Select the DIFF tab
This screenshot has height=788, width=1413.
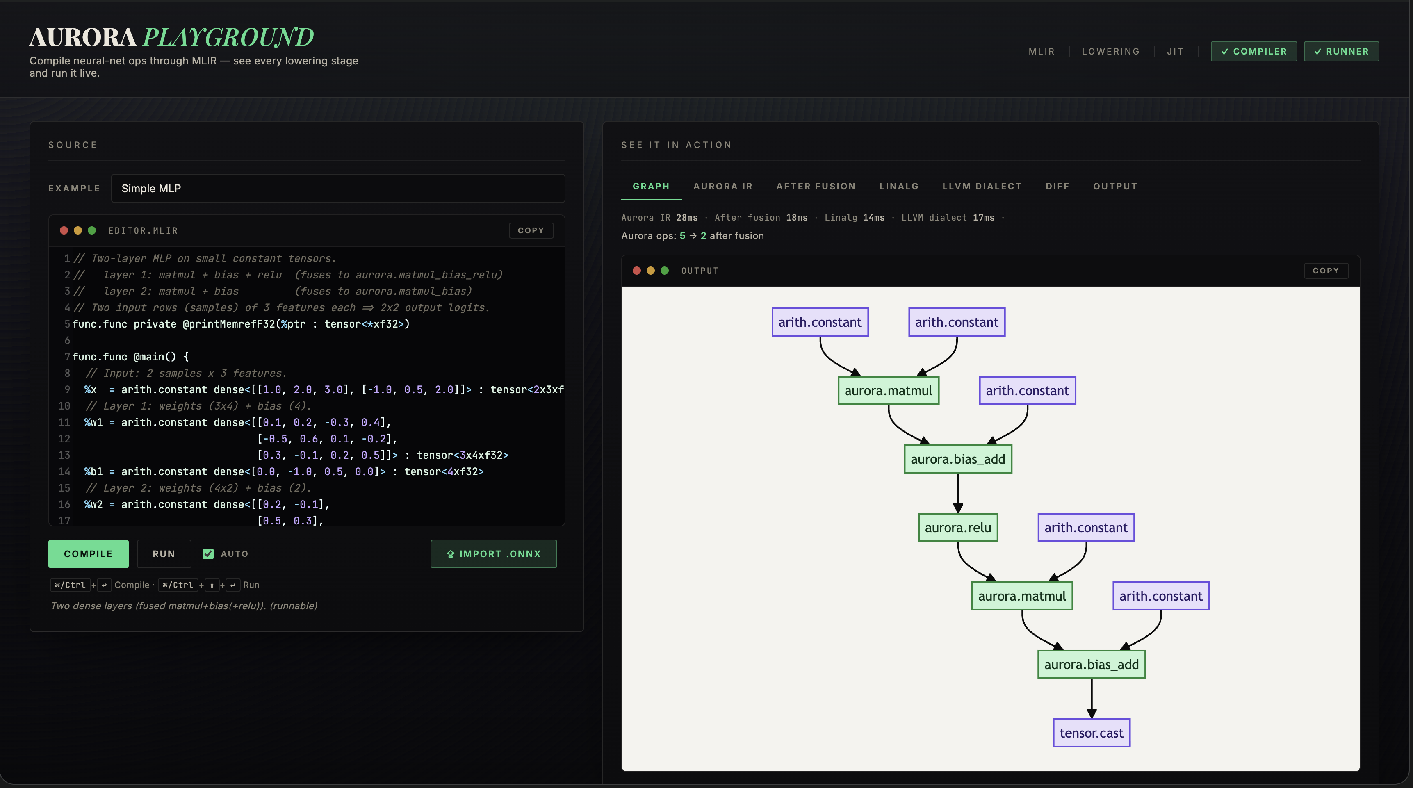[1057, 187]
